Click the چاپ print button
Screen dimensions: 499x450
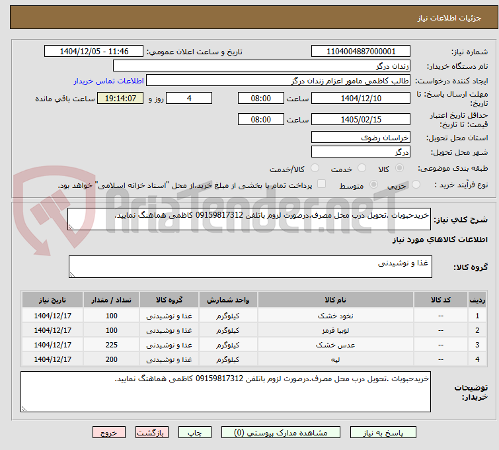click(195, 433)
